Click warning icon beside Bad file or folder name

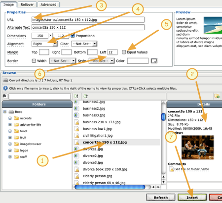coord(172,169)
